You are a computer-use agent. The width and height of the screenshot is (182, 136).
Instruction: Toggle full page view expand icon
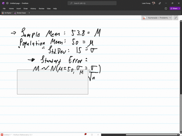tap(176, 18)
